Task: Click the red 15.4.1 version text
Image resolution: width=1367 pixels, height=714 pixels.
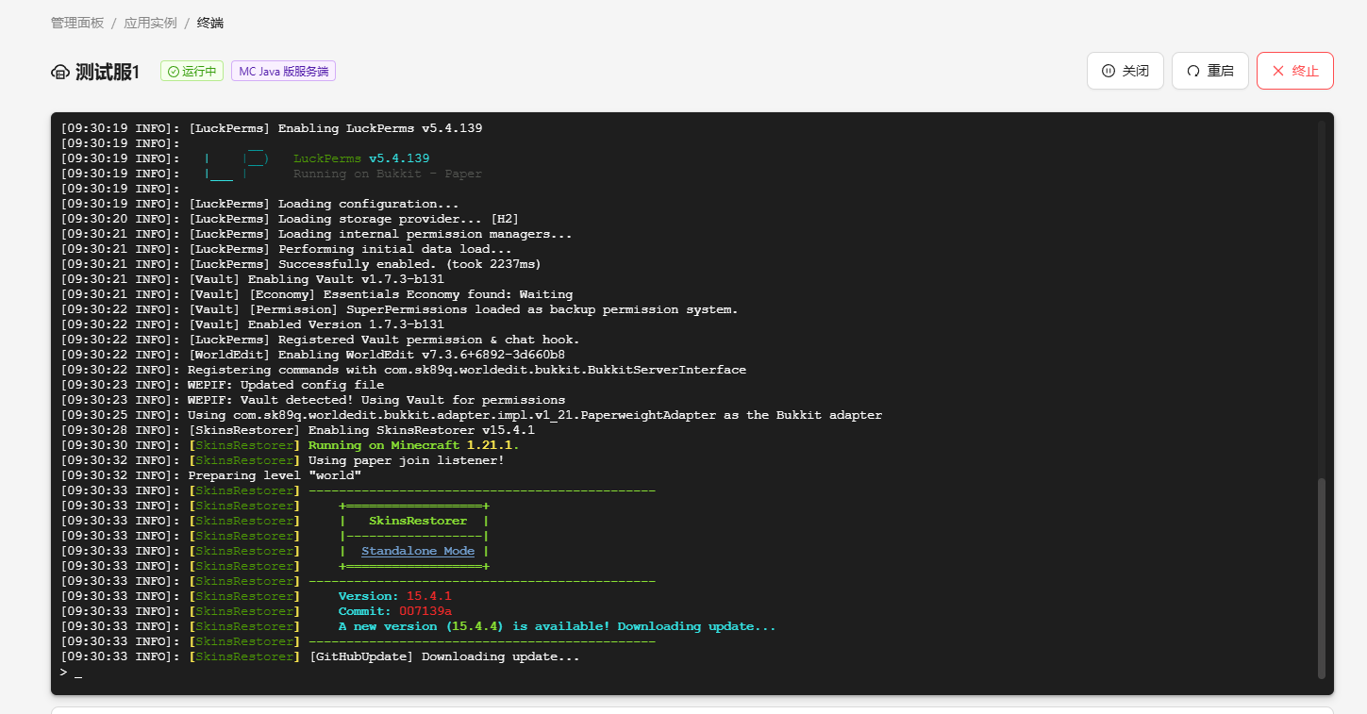Action: (x=428, y=596)
